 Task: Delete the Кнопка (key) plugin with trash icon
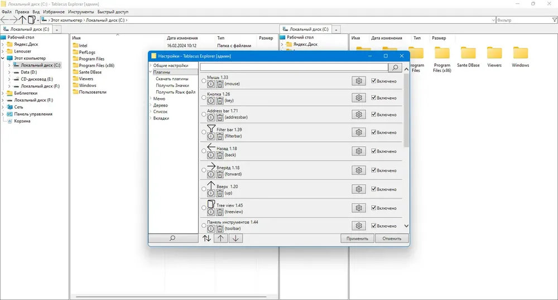[219, 100]
